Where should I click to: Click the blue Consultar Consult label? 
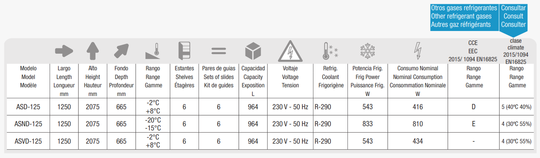coord(513,16)
